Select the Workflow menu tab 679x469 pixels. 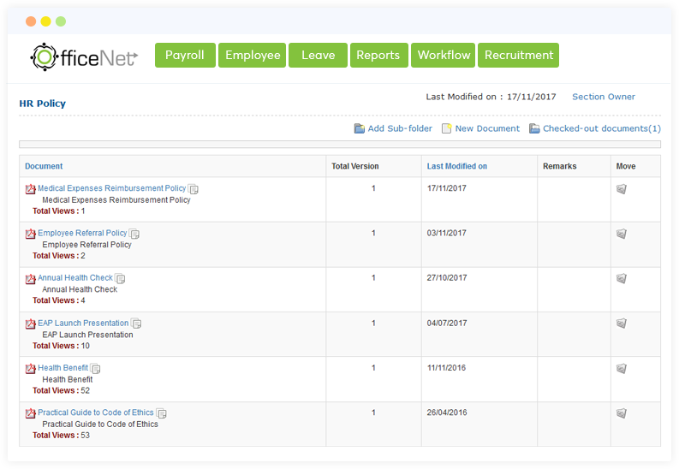(444, 55)
